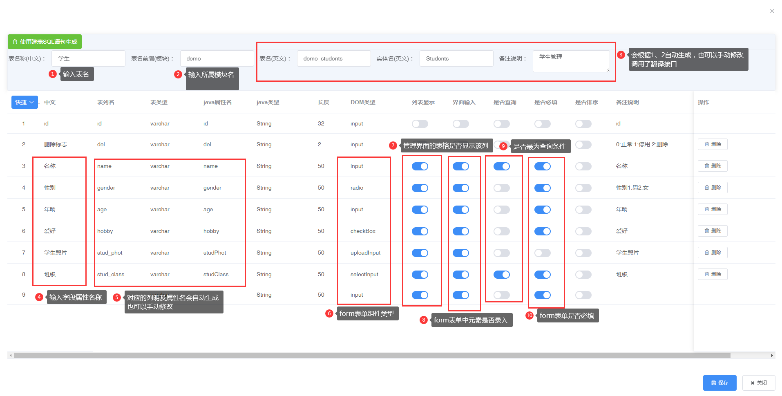Toggle 列表显示 for the id row

coord(420,124)
